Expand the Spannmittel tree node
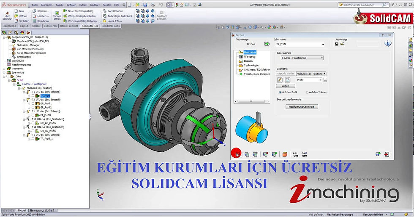 pyautogui.click(x=4, y=72)
